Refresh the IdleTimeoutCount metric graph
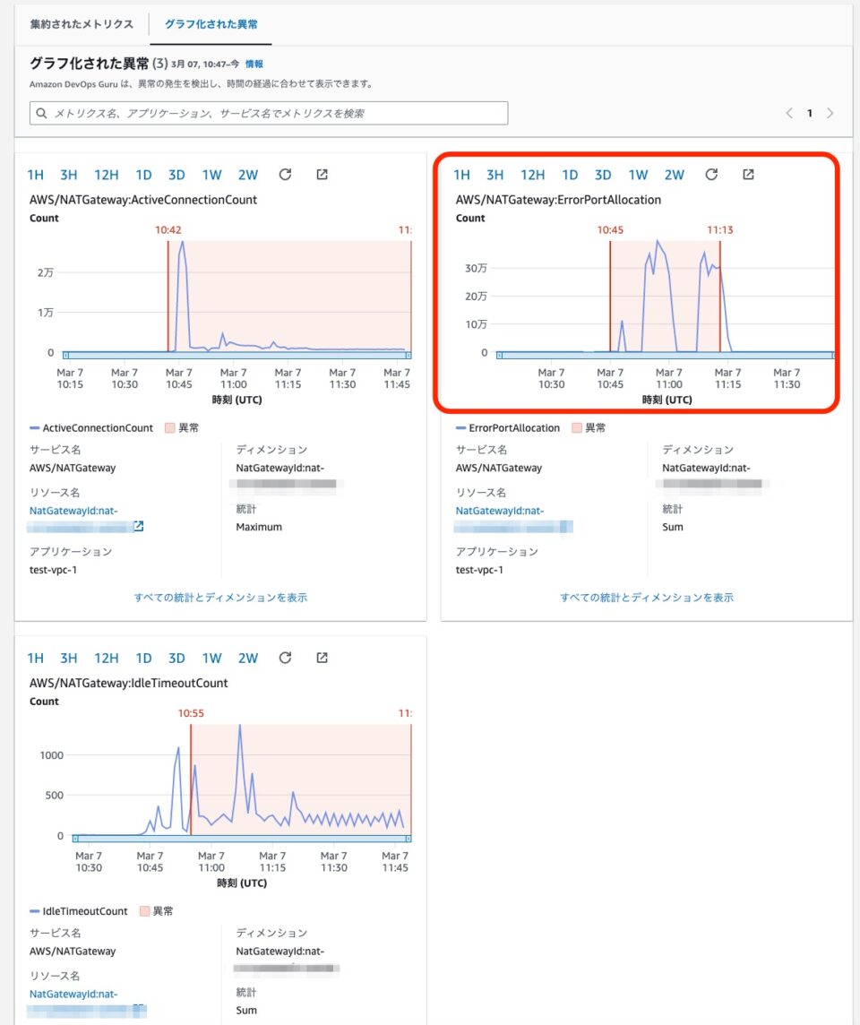The height and width of the screenshot is (1025, 860). click(x=285, y=658)
